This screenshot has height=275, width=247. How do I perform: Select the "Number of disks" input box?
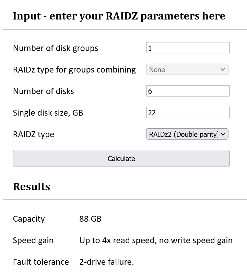[188, 91]
